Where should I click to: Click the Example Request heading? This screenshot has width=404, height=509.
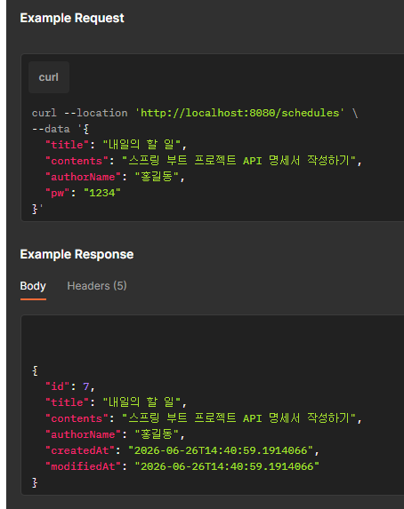coord(72,18)
